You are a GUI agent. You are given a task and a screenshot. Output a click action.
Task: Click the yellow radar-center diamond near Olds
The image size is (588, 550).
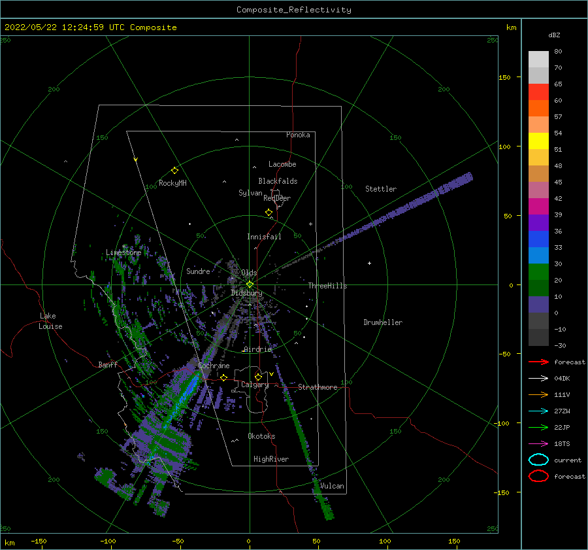(x=250, y=284)
